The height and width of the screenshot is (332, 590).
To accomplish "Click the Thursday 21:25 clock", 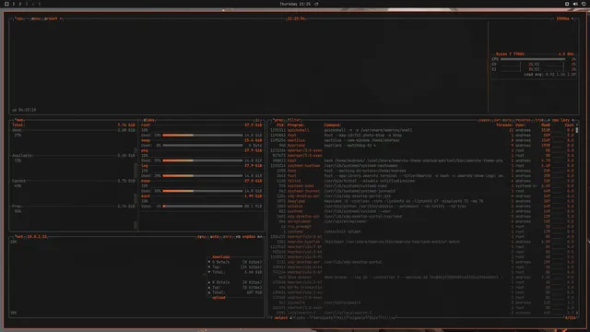I will pyautogui.click(x=295, y=4).
